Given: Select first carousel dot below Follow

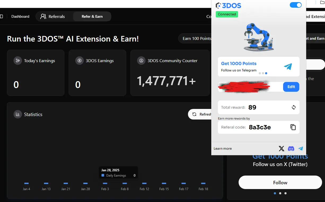Looking at the screenshot, I should [275, 193].
